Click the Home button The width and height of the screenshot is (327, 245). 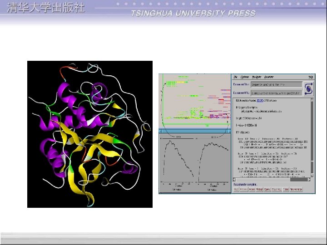coord(252,189)
